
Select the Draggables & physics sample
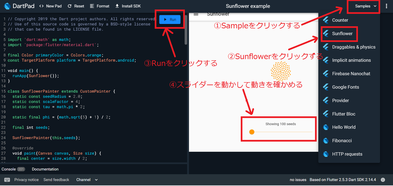[x=349, y=47]
